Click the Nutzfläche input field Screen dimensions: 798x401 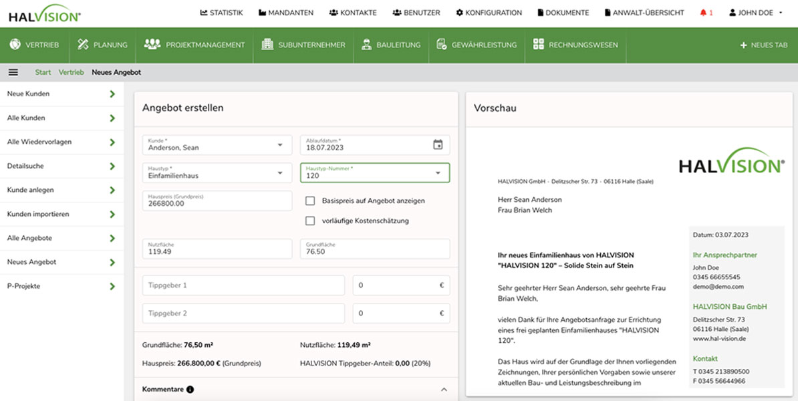(x=217, y=249)
